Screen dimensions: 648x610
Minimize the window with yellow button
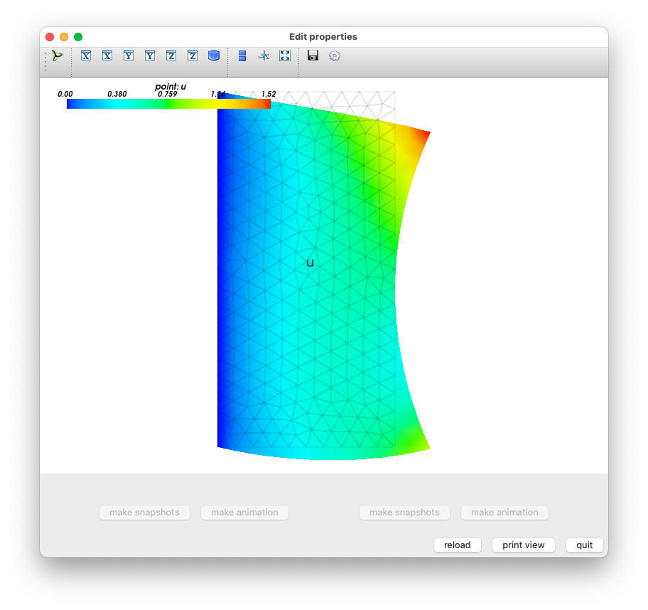[64, 37]
